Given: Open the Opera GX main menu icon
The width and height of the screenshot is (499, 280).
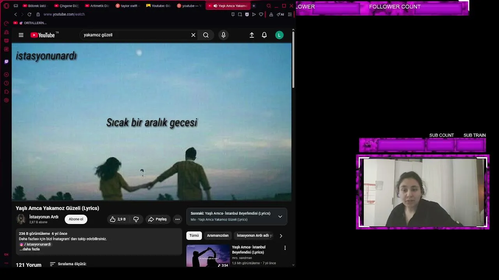Looking at the screenshot, I should point(6,6).
